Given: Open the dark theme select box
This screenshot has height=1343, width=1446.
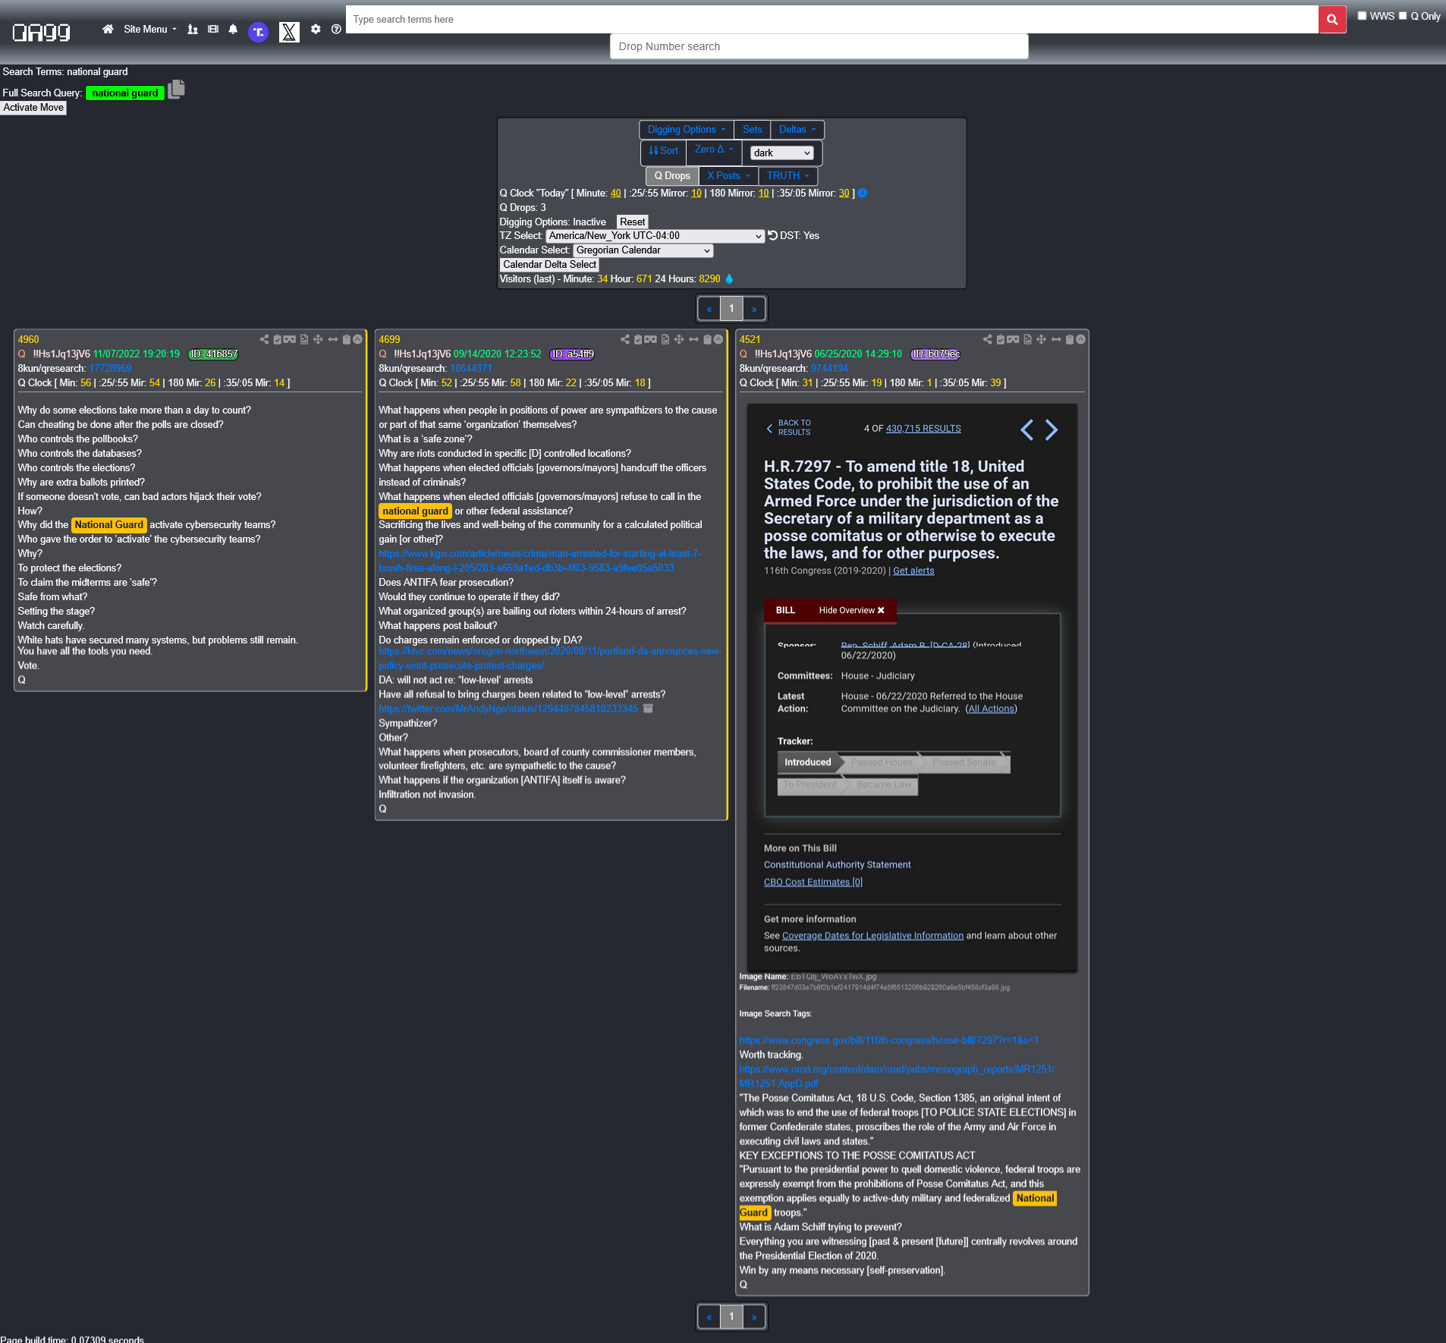Looking at the screenshot, I should click(781, 153).
